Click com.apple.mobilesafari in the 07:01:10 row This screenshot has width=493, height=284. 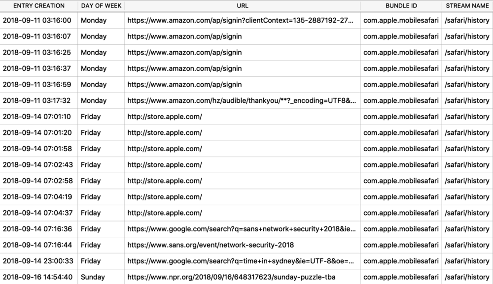pyautogui.click(x=401, y=117)
